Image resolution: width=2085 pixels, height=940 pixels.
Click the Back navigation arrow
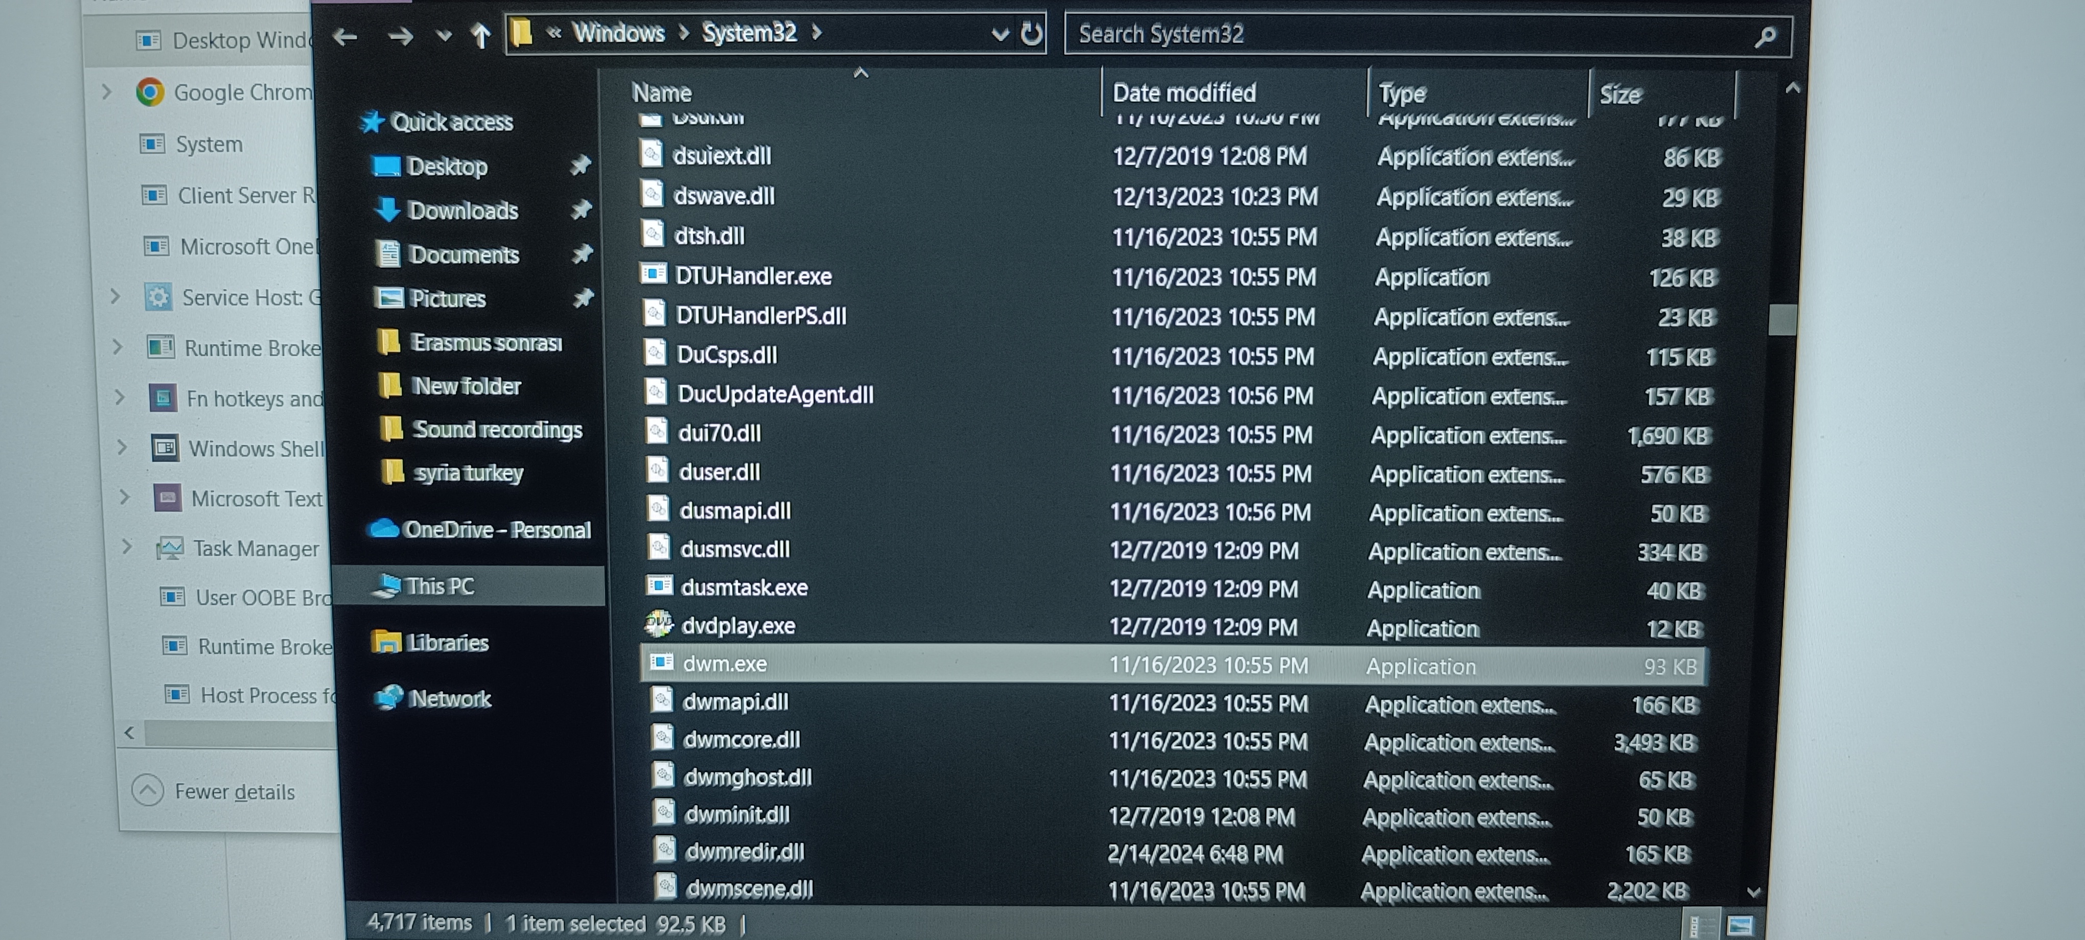pos(345,36)
